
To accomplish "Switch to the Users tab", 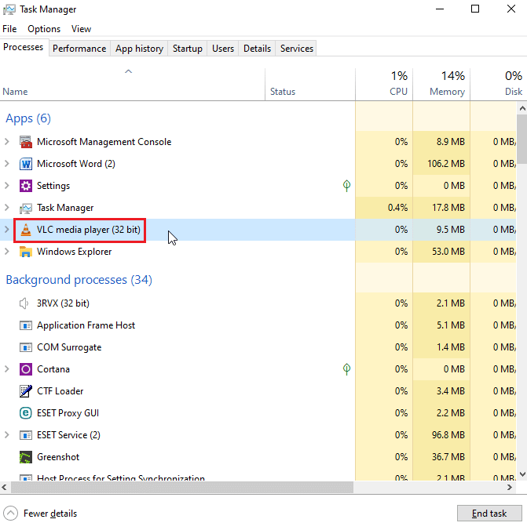I will 223,49.
